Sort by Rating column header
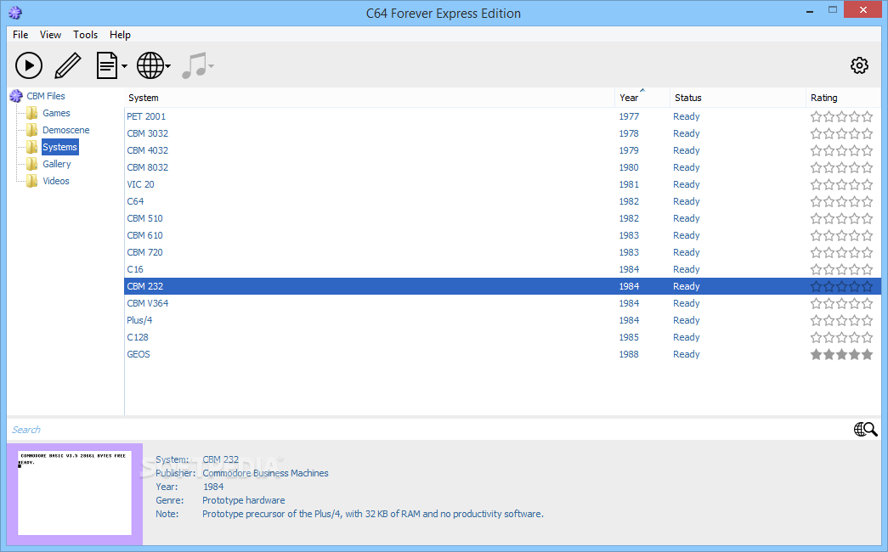The height and width of the screenshot is (552, 888). pyautogui.click(x=843, y=98)
